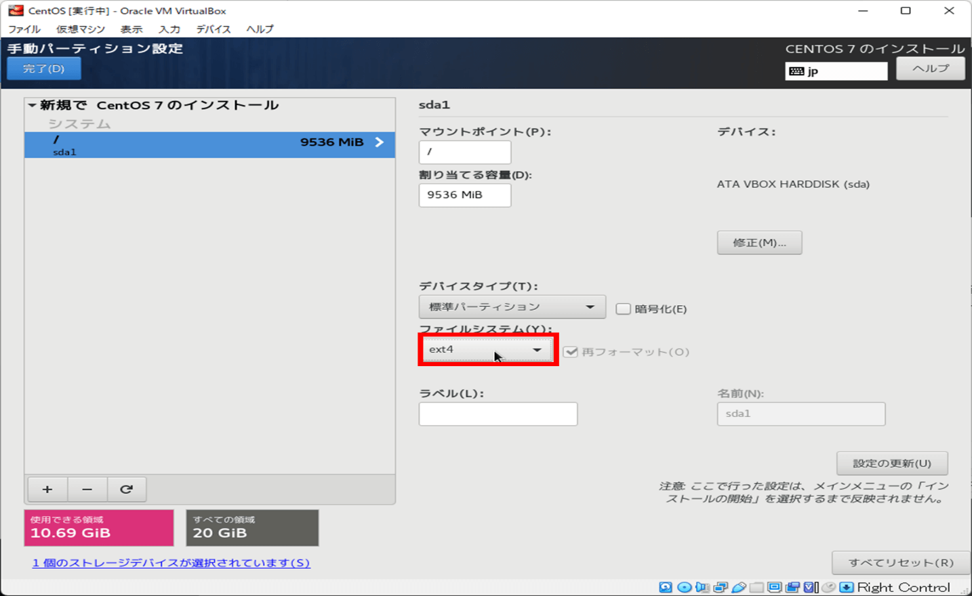Click the Right Control host key text

click(x=904, y=587)
